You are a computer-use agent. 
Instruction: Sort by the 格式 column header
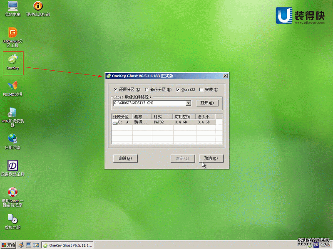(162, 117)
